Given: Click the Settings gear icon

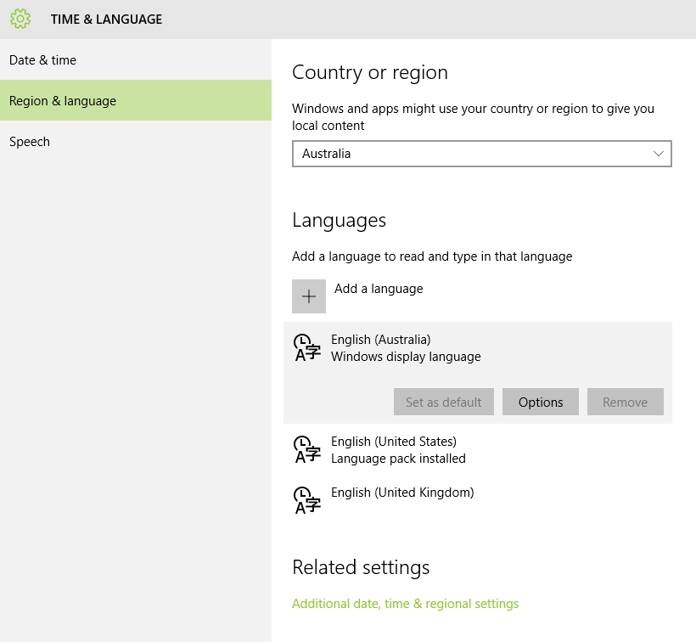Looking at the screenshot, I should [20, 19].
